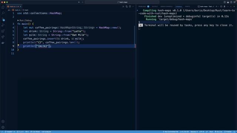The height and width of the screenshot is (133, 237).
Task: Switch to the Problems tab
Action: tap(144, 7)
